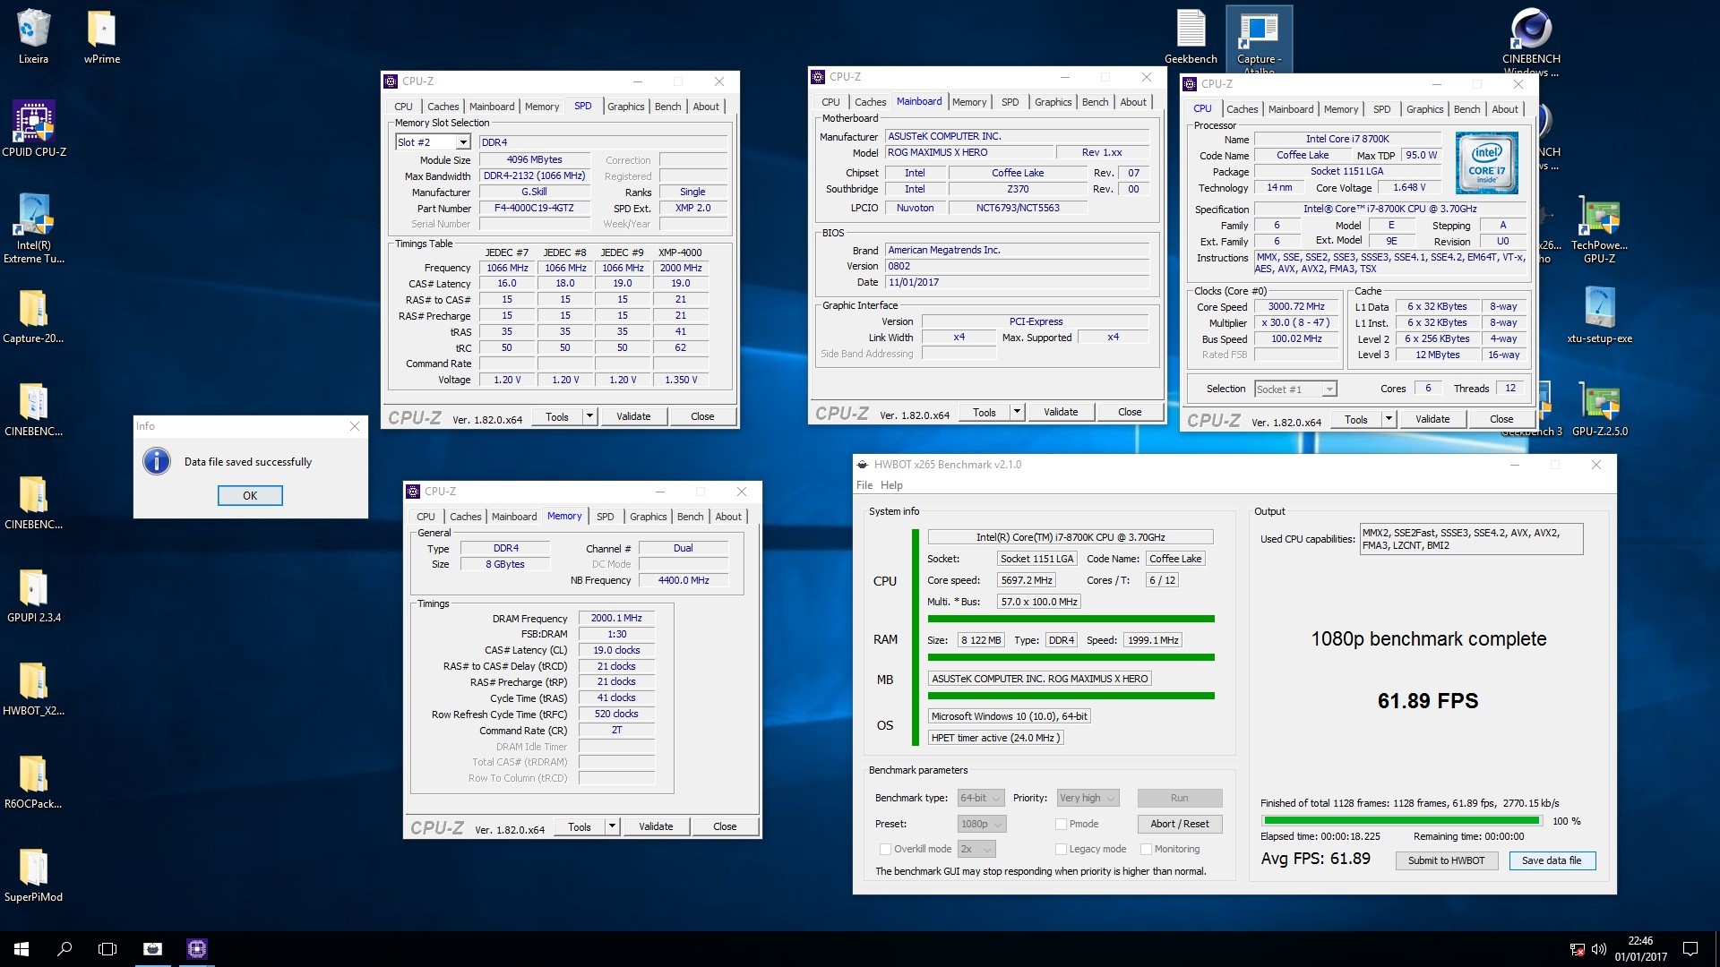Open the Slot #2 memory slot dropdown
The width and height of the screenshot is (1720, 967).
[434, 142]
